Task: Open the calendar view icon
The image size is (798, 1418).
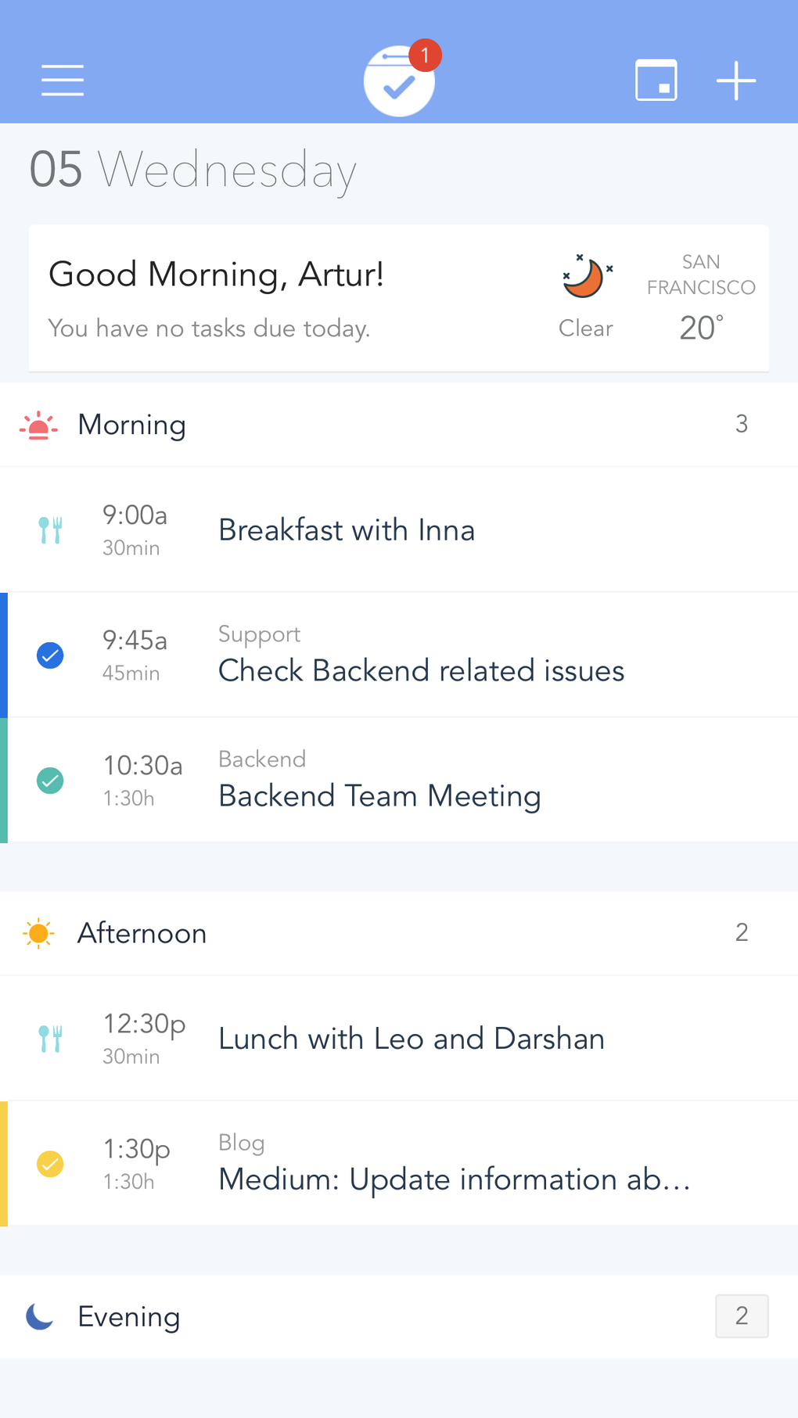Action: pos(656,80)
